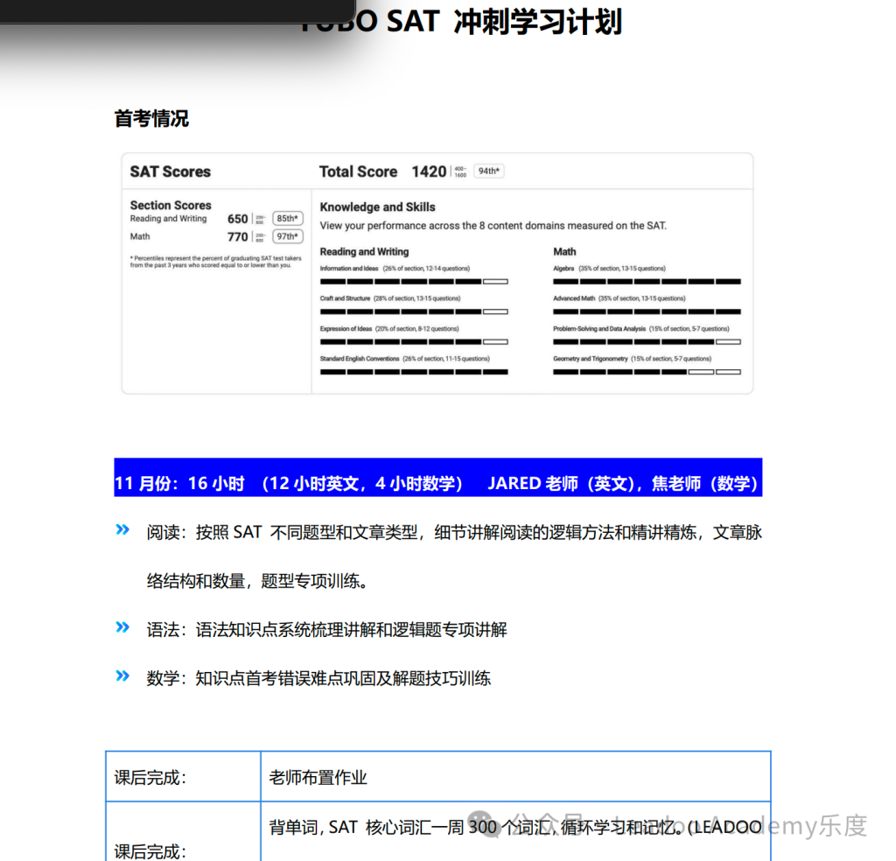
Task: Click the Knowledge and Skills heading
Action: pyautogui.click(x=377, y=206)
